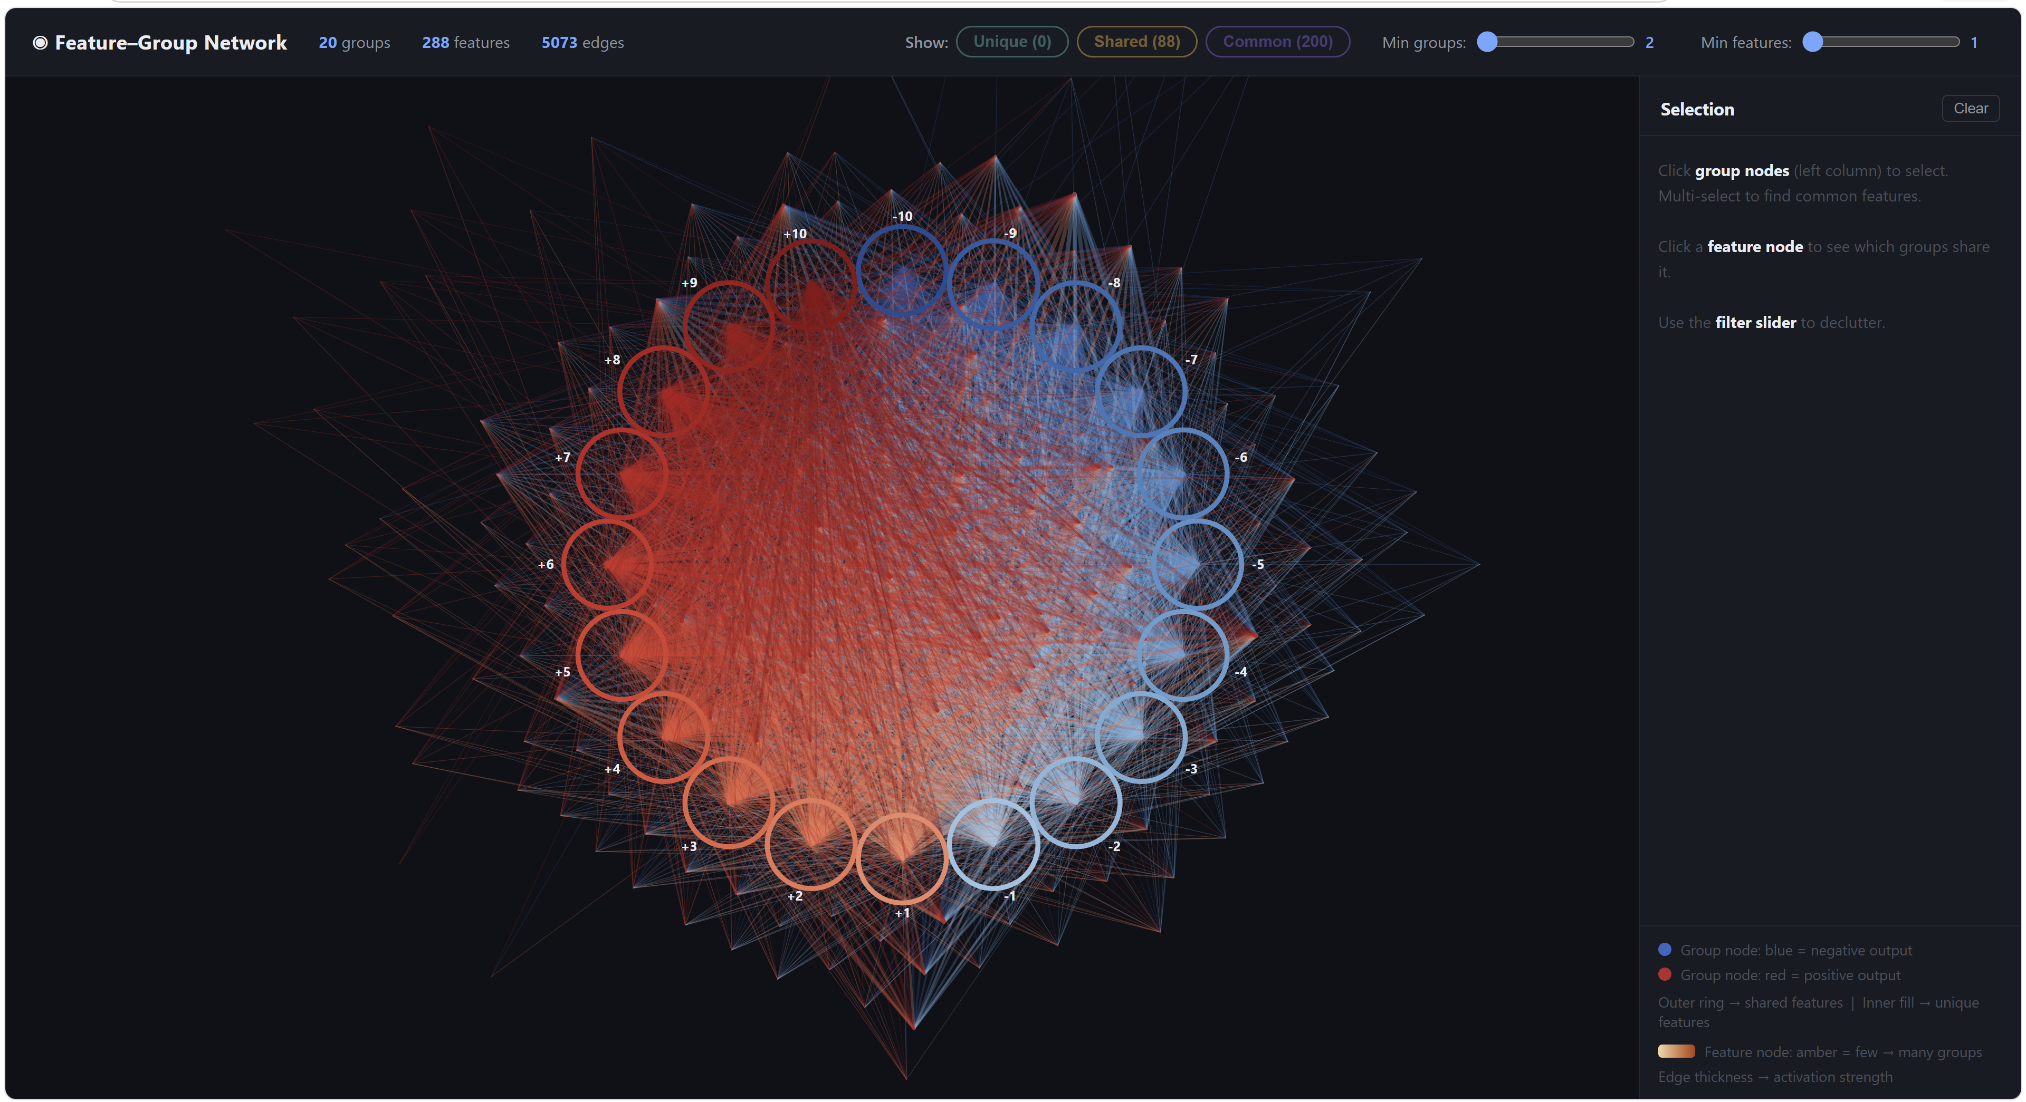Select the -4 group node

(x=1182, y=655)
